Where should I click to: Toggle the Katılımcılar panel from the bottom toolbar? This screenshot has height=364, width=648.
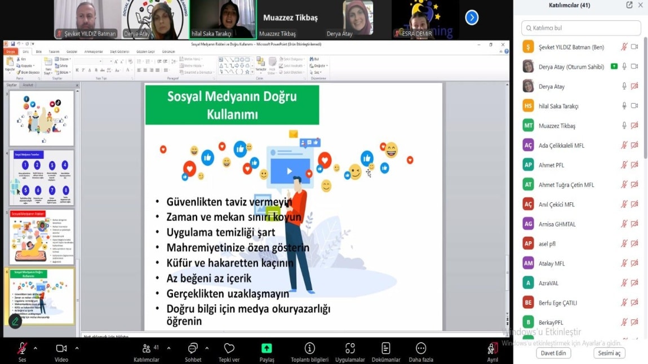[x=147, y=348]
